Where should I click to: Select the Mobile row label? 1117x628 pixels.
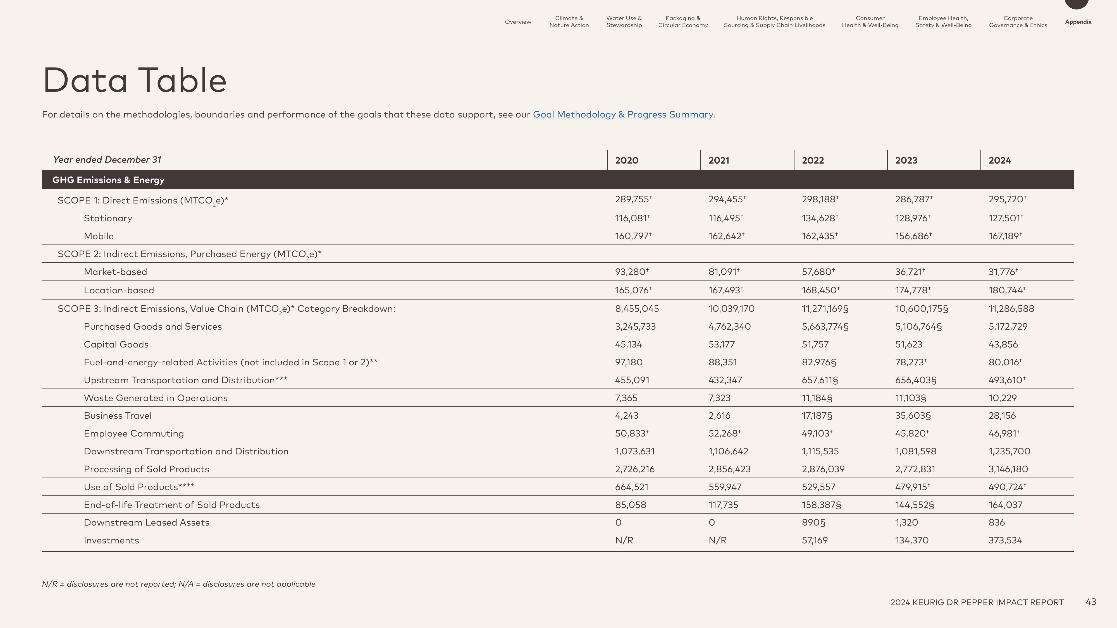[x=98, y=236]
